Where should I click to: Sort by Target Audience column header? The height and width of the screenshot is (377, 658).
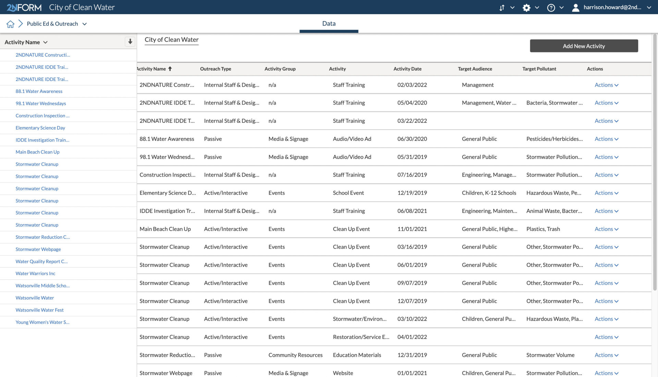(x=475, y=69)
